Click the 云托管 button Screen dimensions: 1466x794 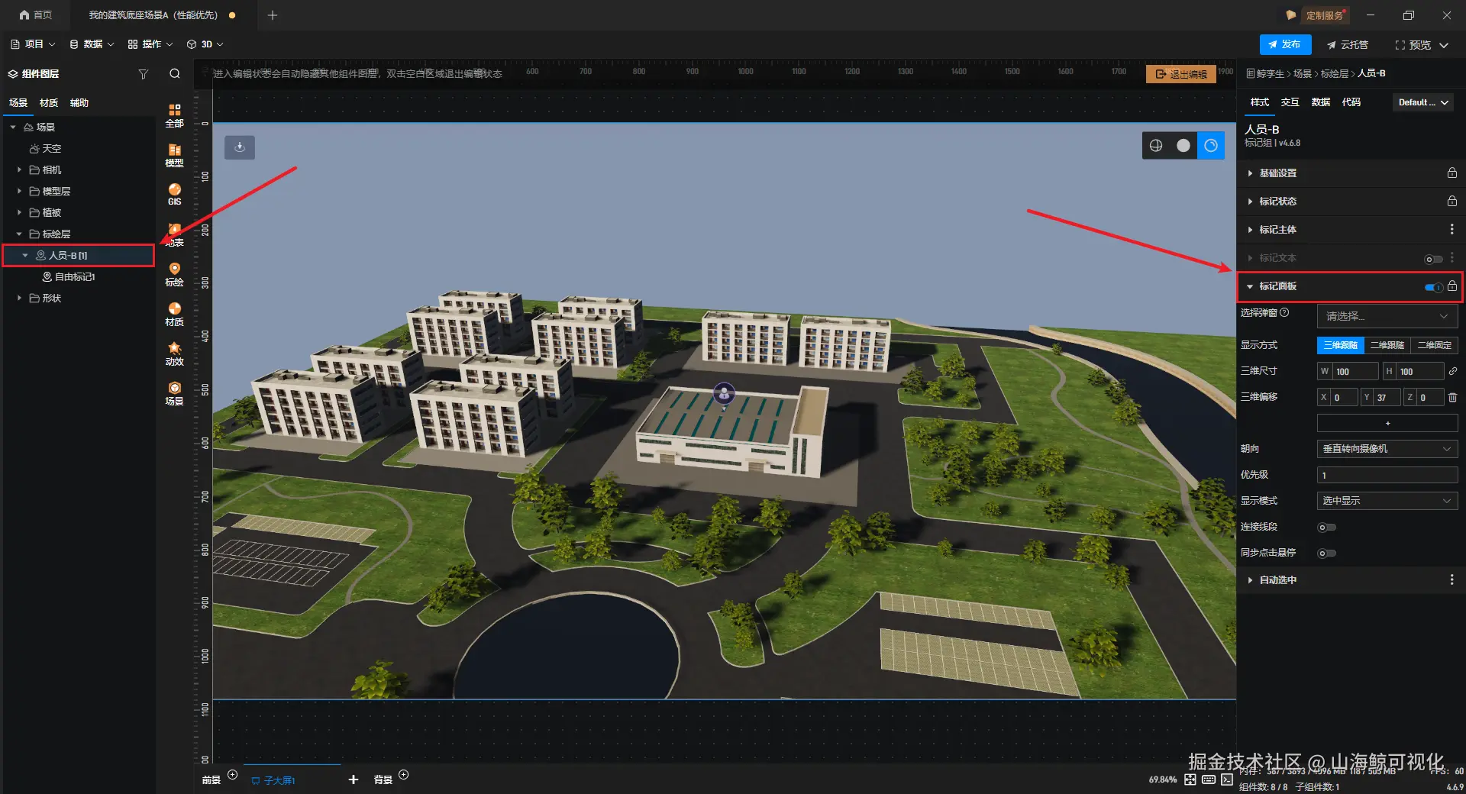tap(1348, 45)
